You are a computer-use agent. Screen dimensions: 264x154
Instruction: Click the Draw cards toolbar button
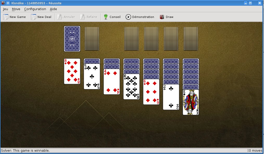[x=167, y=17]
